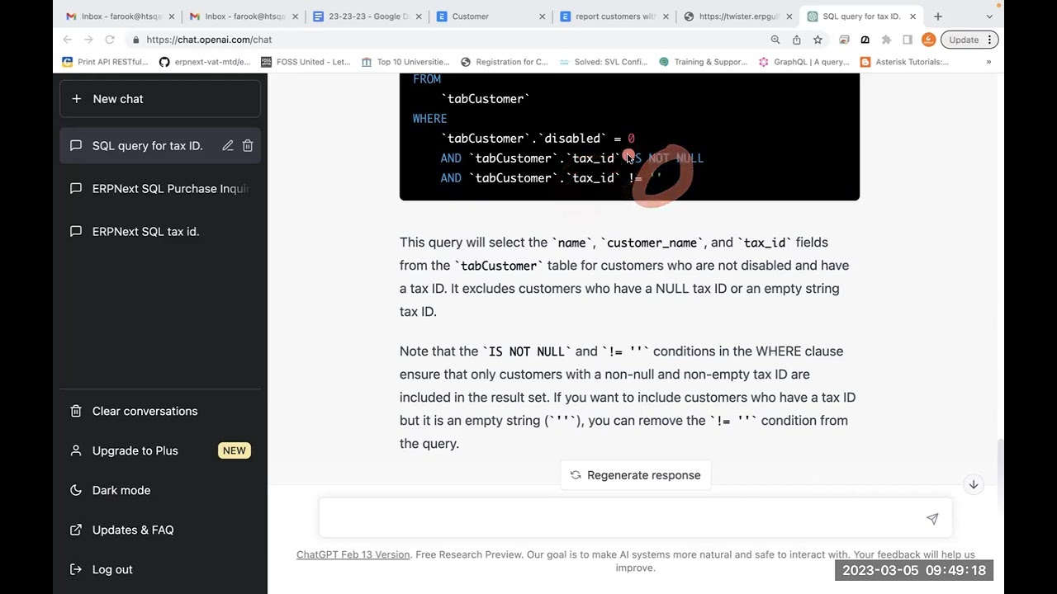The image size is (1057, 594).
Task: Open the ERPNext SQL Purchase Inquiry conversation
Action: [160, 189]
